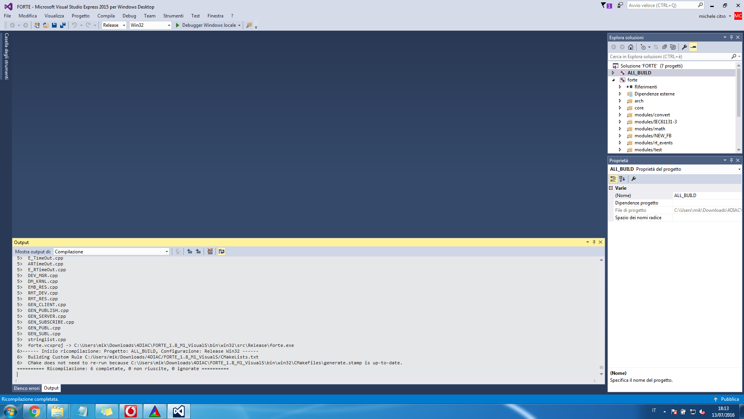Click the feedback icon next to notifications
This screenshot has width=744, height=419.
coord(620,5)
